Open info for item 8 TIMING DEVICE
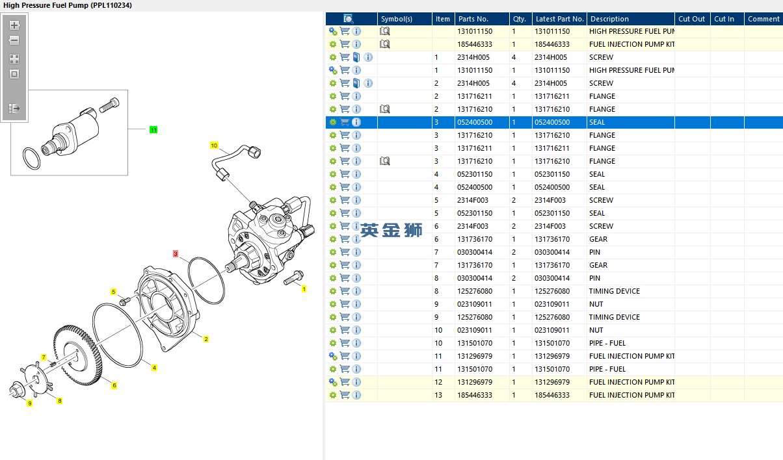The height and width of the screenshot is (460, 783). pyautogui.click(x=356, y=291)
